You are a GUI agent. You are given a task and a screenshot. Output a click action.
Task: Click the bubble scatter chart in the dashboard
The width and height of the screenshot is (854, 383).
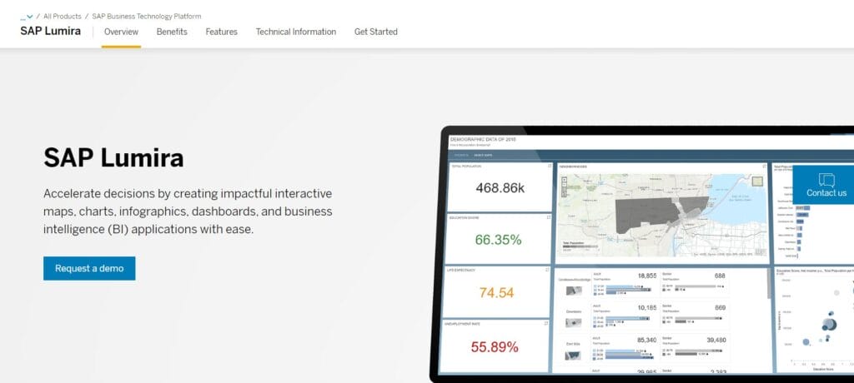816,321
